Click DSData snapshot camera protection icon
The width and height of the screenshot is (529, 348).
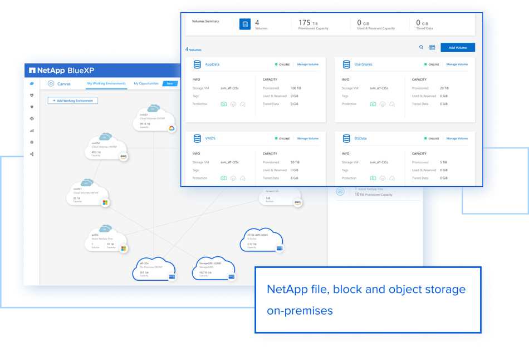click(x=373, y=178)
